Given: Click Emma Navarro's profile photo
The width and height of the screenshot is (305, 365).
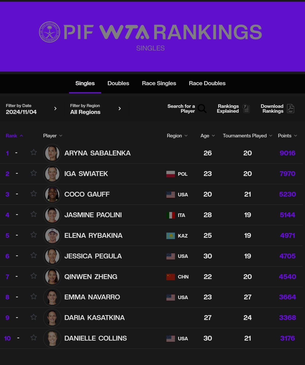Looking at the screenshot, I should [52, 297].
